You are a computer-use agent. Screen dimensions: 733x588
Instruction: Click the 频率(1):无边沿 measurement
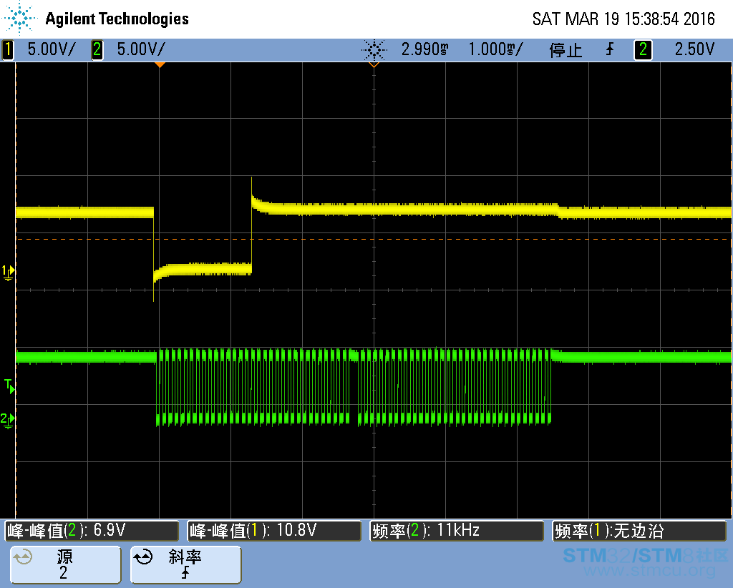click(x=639, y=531)
